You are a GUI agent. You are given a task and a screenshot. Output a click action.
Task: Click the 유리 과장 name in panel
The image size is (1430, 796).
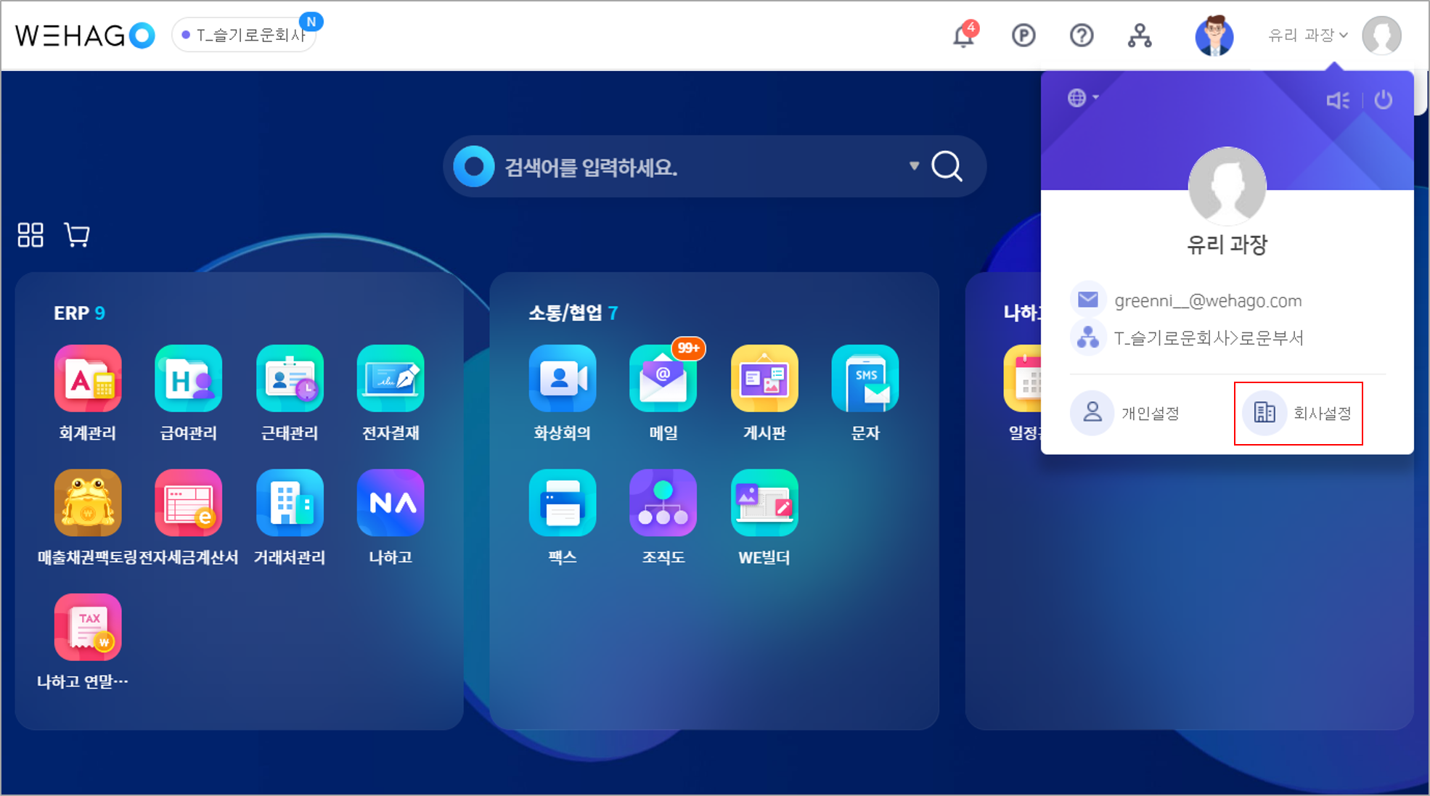coord(1227,245)
